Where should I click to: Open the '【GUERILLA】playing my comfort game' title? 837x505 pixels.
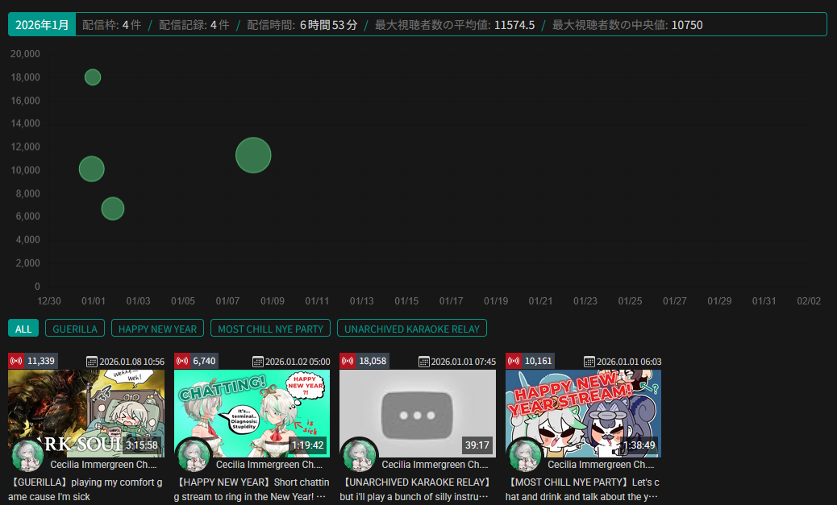(85, 490)
